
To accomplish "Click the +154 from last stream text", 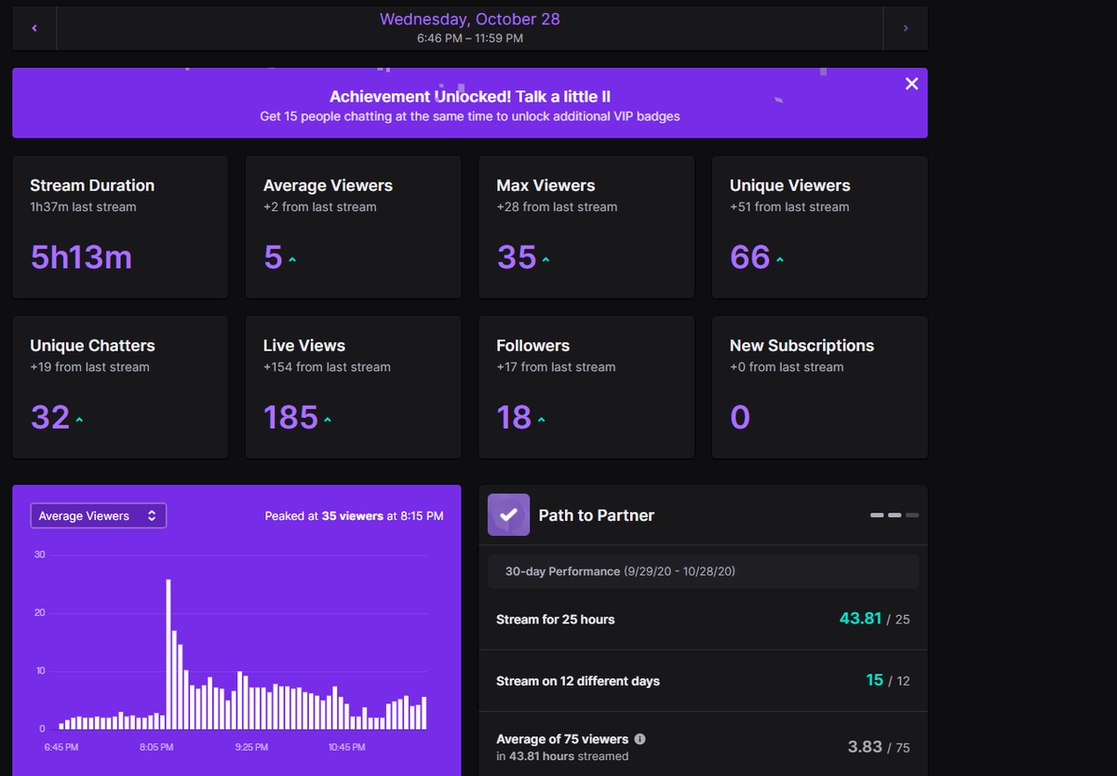I will click(x=327, y=367).
